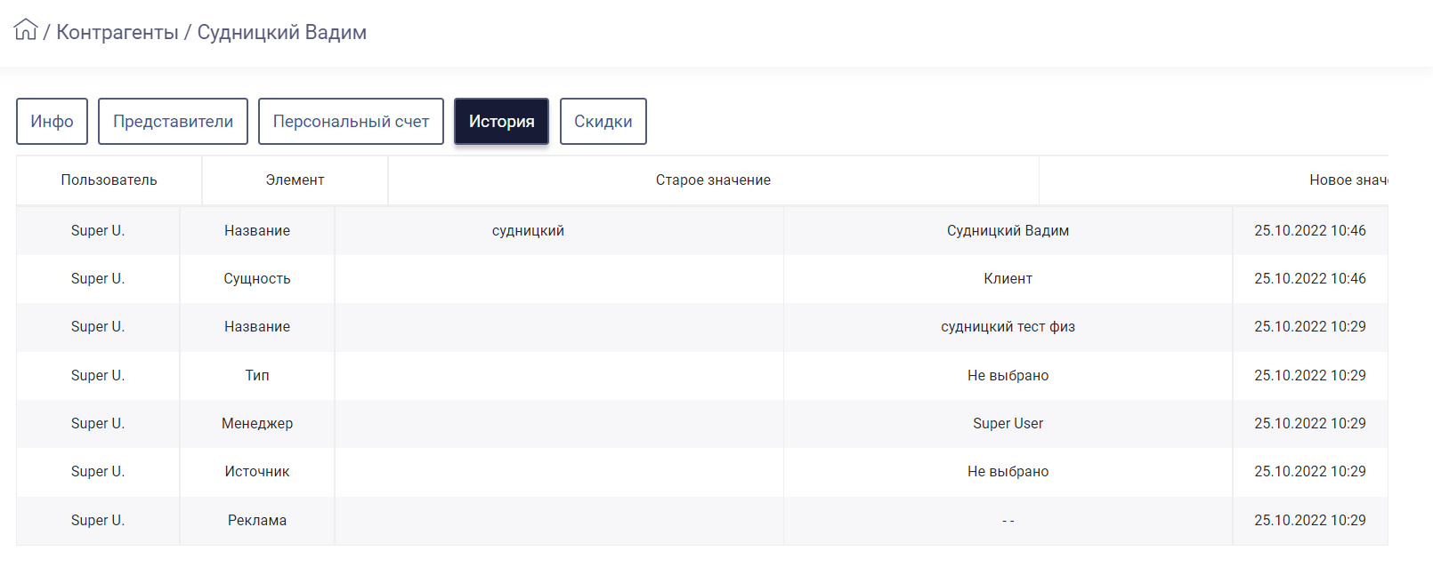Viewport: 1433px width, 567px height.
Task: Click date 25.10.2022 10:29 in Менеджер row
Action: tap(1310, 423)
